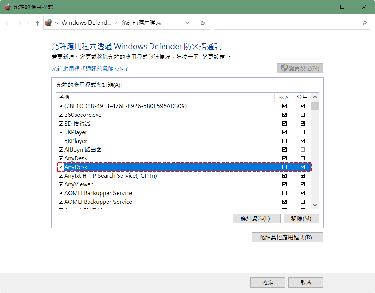Toggle public checkbox for 3D 檢視器
375x293 pixels.
pyautogui.click(x=302, y=123)
